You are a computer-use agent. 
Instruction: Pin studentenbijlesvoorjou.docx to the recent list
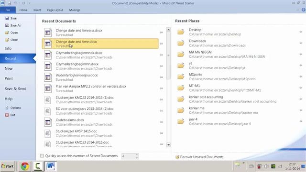point(162,77)
